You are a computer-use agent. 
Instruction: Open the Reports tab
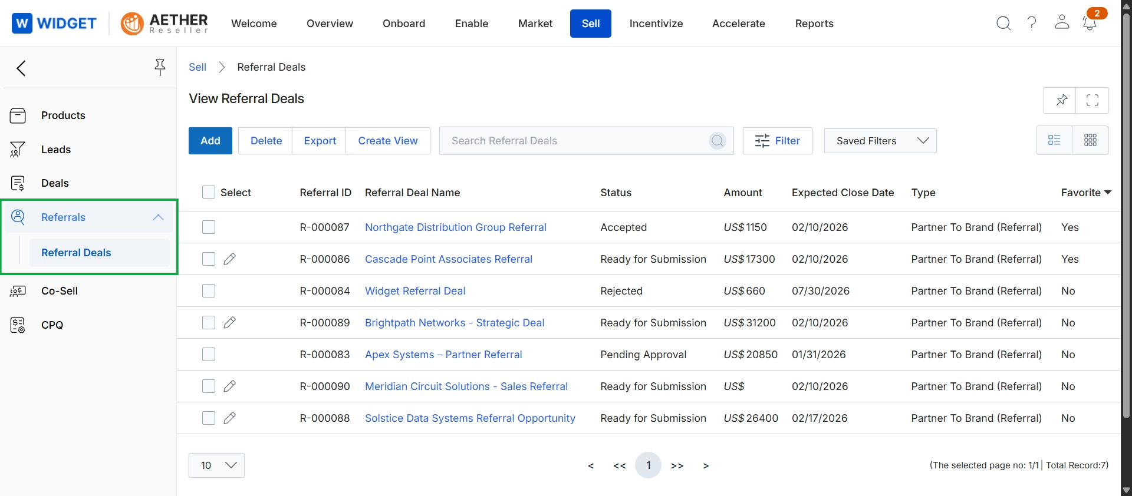coord(814,24)
